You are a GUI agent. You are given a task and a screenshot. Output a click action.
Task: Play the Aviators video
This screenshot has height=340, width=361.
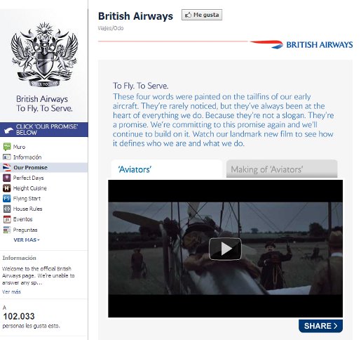(225, 249)
